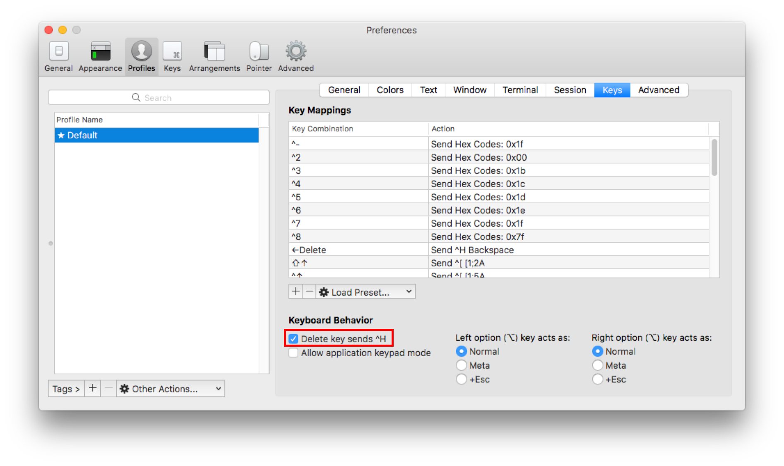
Task: Open the Arrangements preferences icon
Action: tap(214, 56)
